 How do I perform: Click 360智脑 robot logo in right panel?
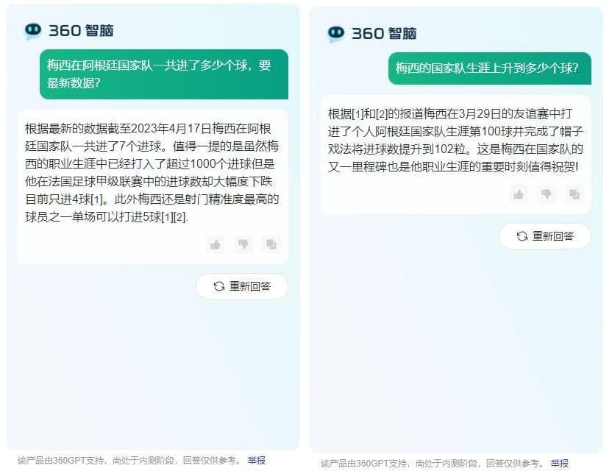pyautogui.click(x=336, y=34)
